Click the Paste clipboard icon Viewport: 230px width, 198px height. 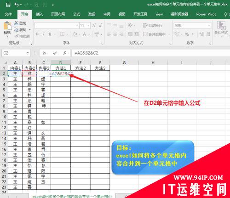[7, 26]
